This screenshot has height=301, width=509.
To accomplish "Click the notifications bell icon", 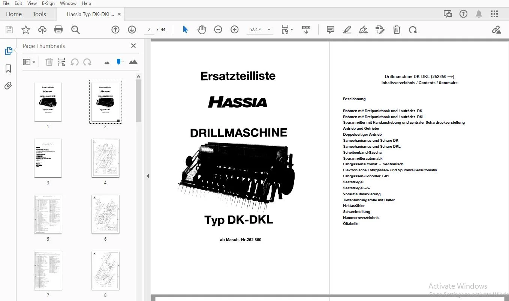I will 479,14.
